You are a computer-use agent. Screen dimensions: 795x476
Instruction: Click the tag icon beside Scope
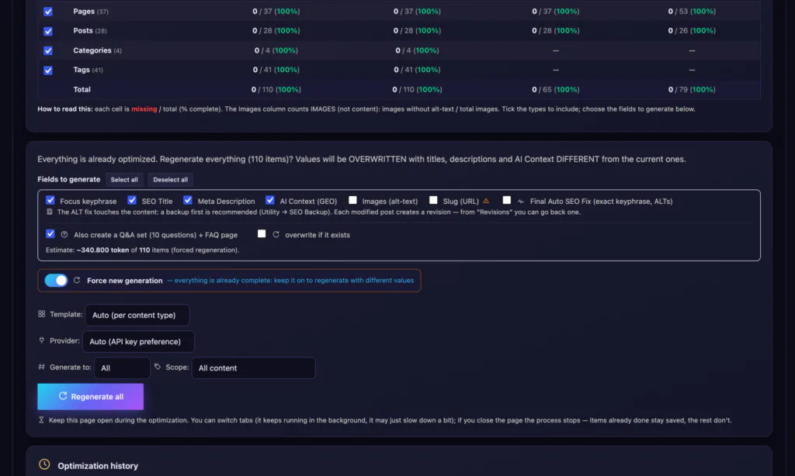[158, 367]
